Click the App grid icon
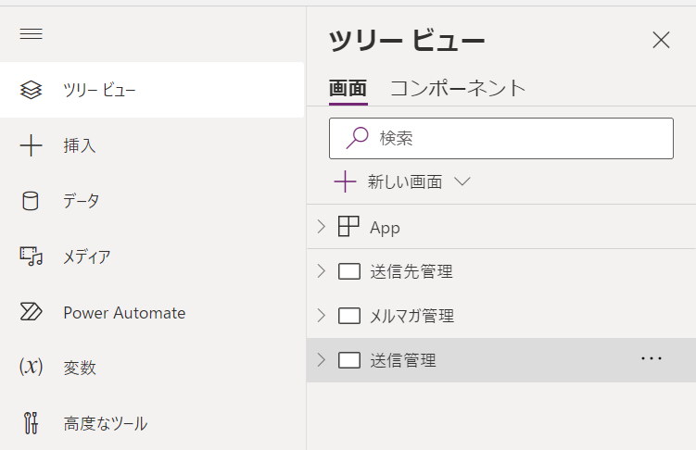696x450 pixels. (x=348, y=227)
